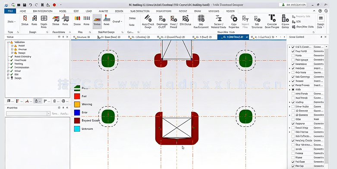Close the St. 4 (2nd Floor) 2D tab
Image resolution: width=337 pixels, height=169 pixels.
pyautogui.click(x=247, y=37)
